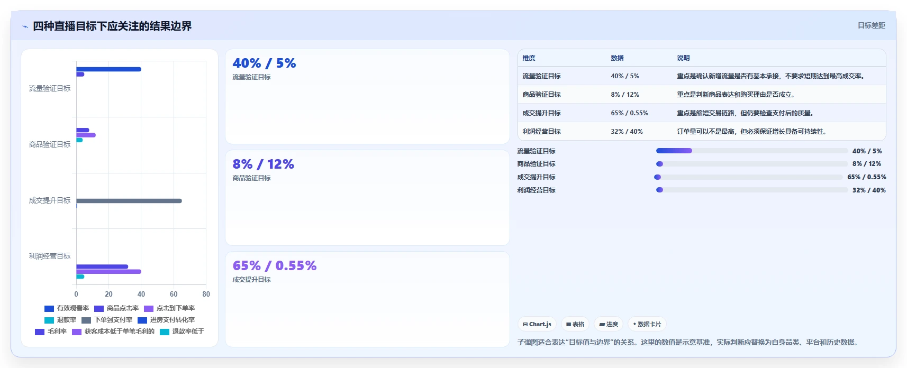
Task: Click the progress bar labeled 32% / 40%
Action: [751, 190]
